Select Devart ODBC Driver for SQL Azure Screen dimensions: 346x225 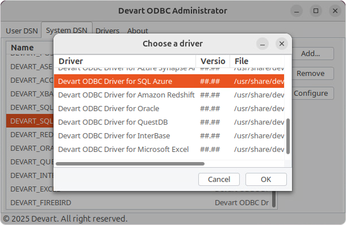tap(169, 81)
